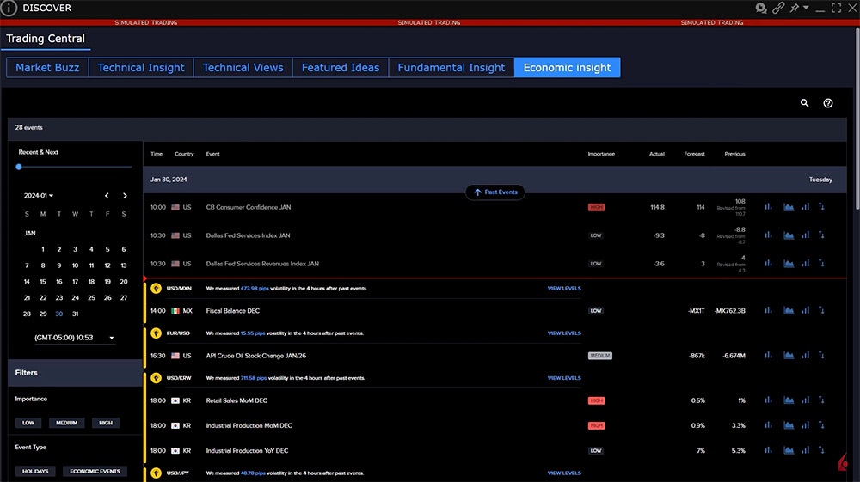
Task: Toggle the MEDIUM importance filter
Action: (66, 423)
